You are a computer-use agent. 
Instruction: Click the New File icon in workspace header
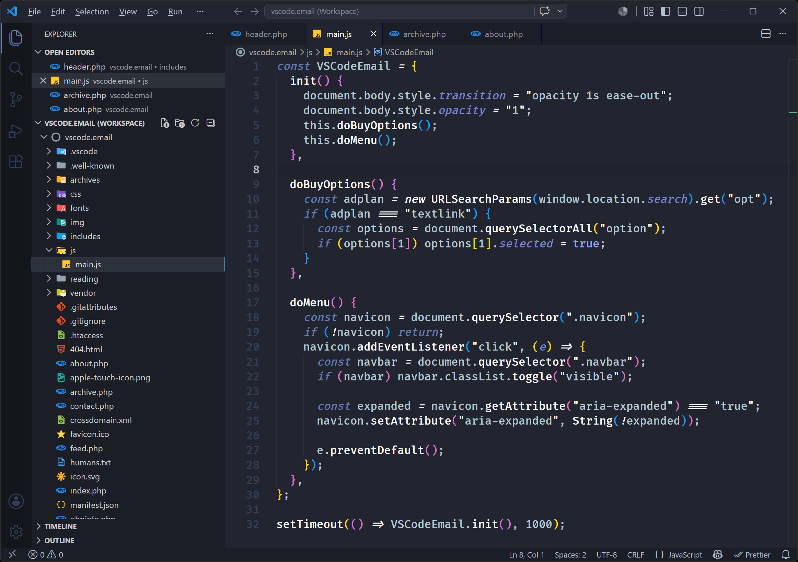(165, 123)
